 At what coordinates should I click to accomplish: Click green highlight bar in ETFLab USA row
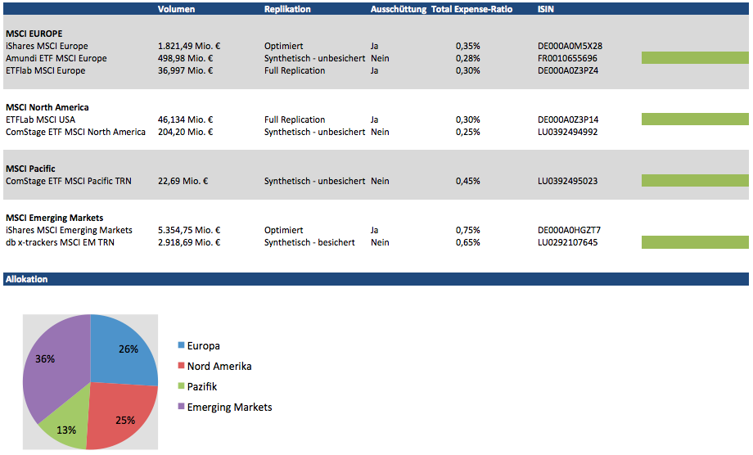point(695,119)
